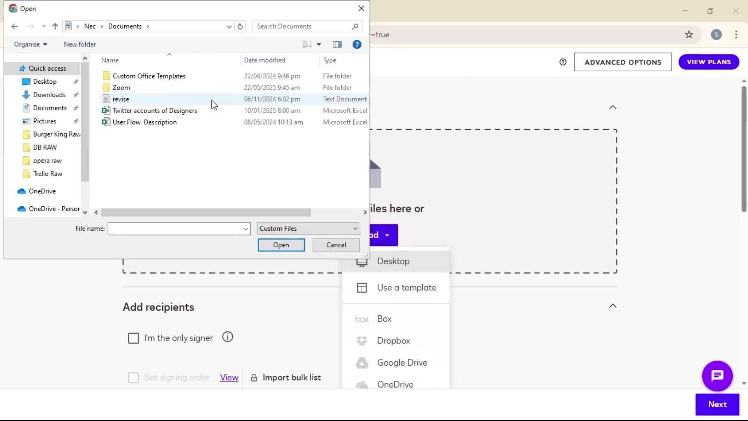Choose Box from upload sources
This screenshot has width=748, height=421.
[396, 319]
